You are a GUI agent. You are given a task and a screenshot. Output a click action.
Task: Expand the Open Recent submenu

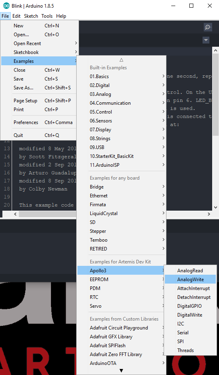point(40,44)
